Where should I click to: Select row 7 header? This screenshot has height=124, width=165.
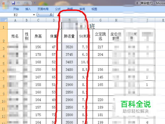coord(4,77)
